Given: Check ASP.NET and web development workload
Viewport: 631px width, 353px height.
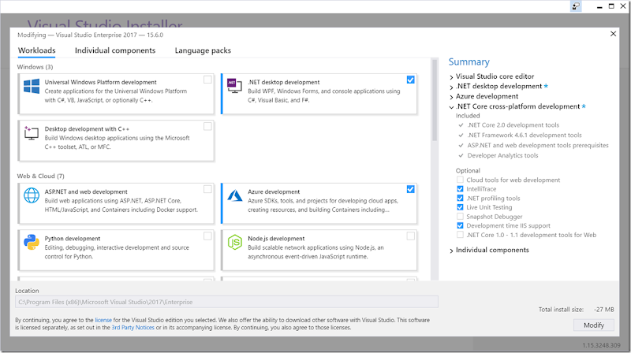Looking at the screenshot, I should pos(207,189).
